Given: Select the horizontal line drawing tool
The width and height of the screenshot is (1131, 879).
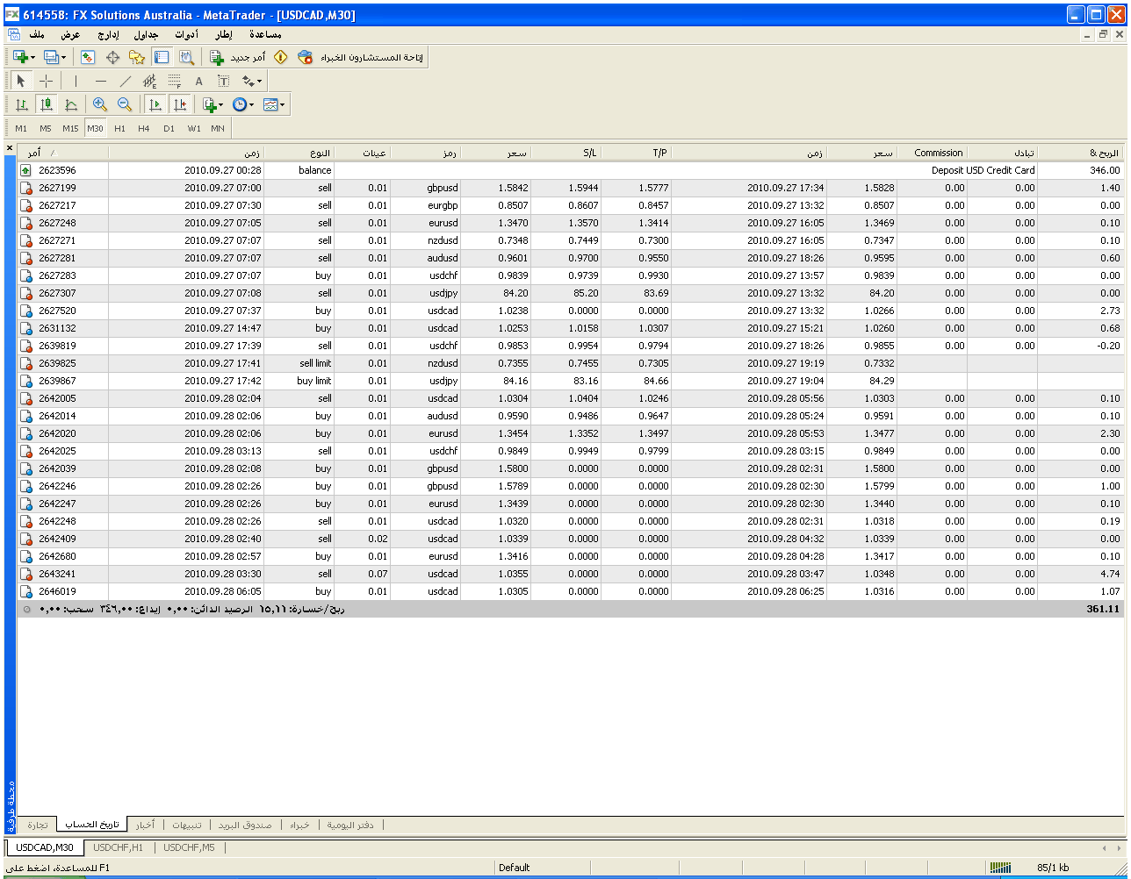Looking at the screenshot, I should pos(100,81).
